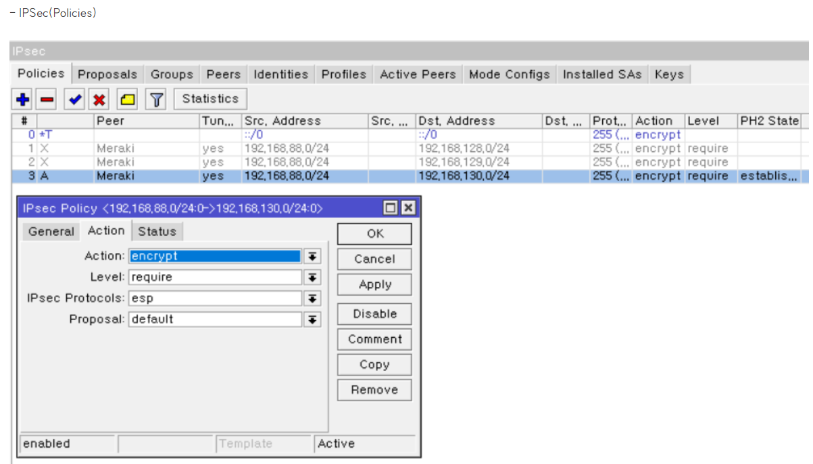Open the General tab in policy dialog

(51, 232)
